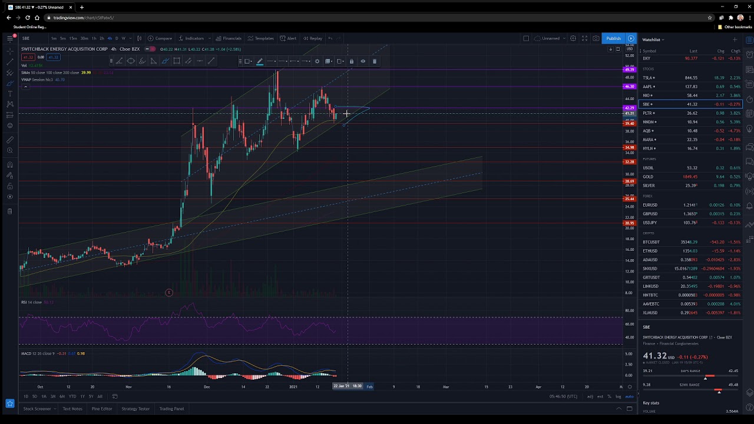Open the Text Notes tab
The width and height of the screenshot is (754, 424).
point(72,409)
